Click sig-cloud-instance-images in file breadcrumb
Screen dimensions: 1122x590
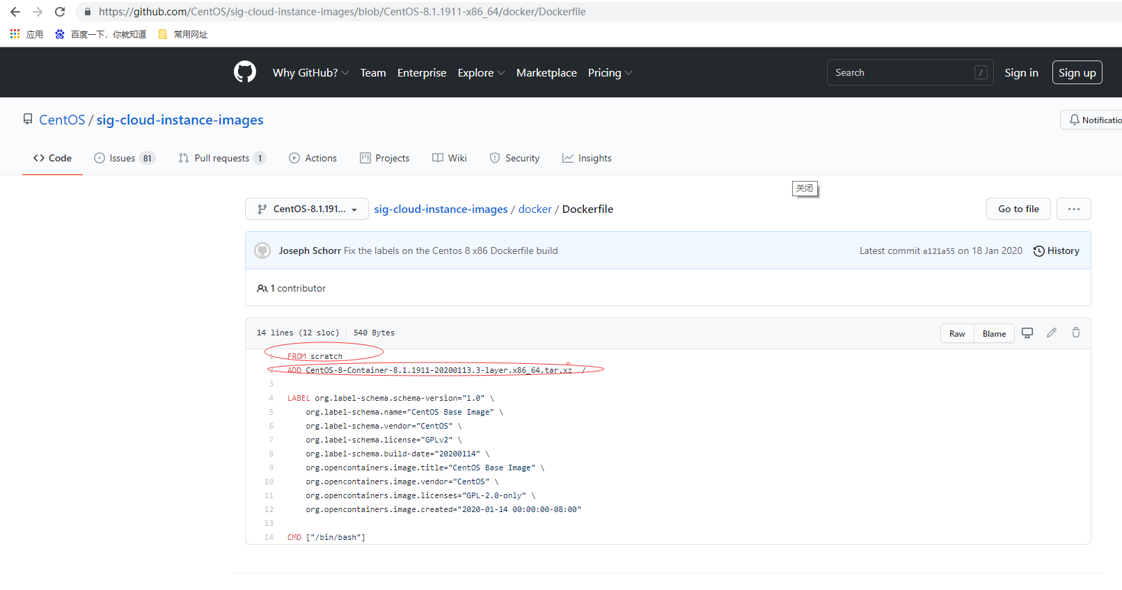tap(441, 209)
